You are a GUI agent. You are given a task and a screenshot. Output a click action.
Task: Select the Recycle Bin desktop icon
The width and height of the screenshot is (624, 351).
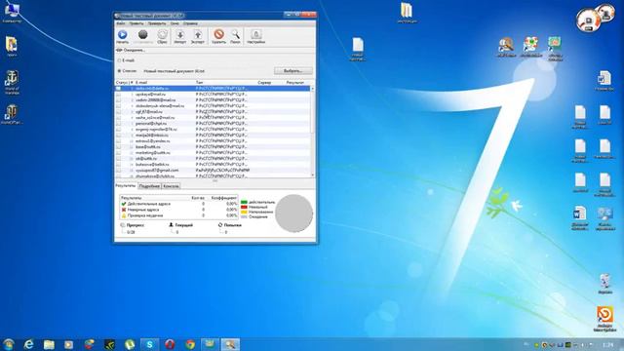pyautogui.click(x=604, y=284)
